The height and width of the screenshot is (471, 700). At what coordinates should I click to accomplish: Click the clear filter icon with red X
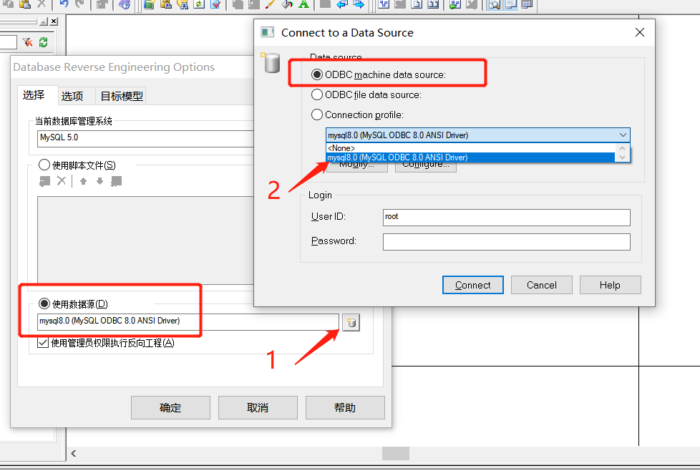coord(28,42)
